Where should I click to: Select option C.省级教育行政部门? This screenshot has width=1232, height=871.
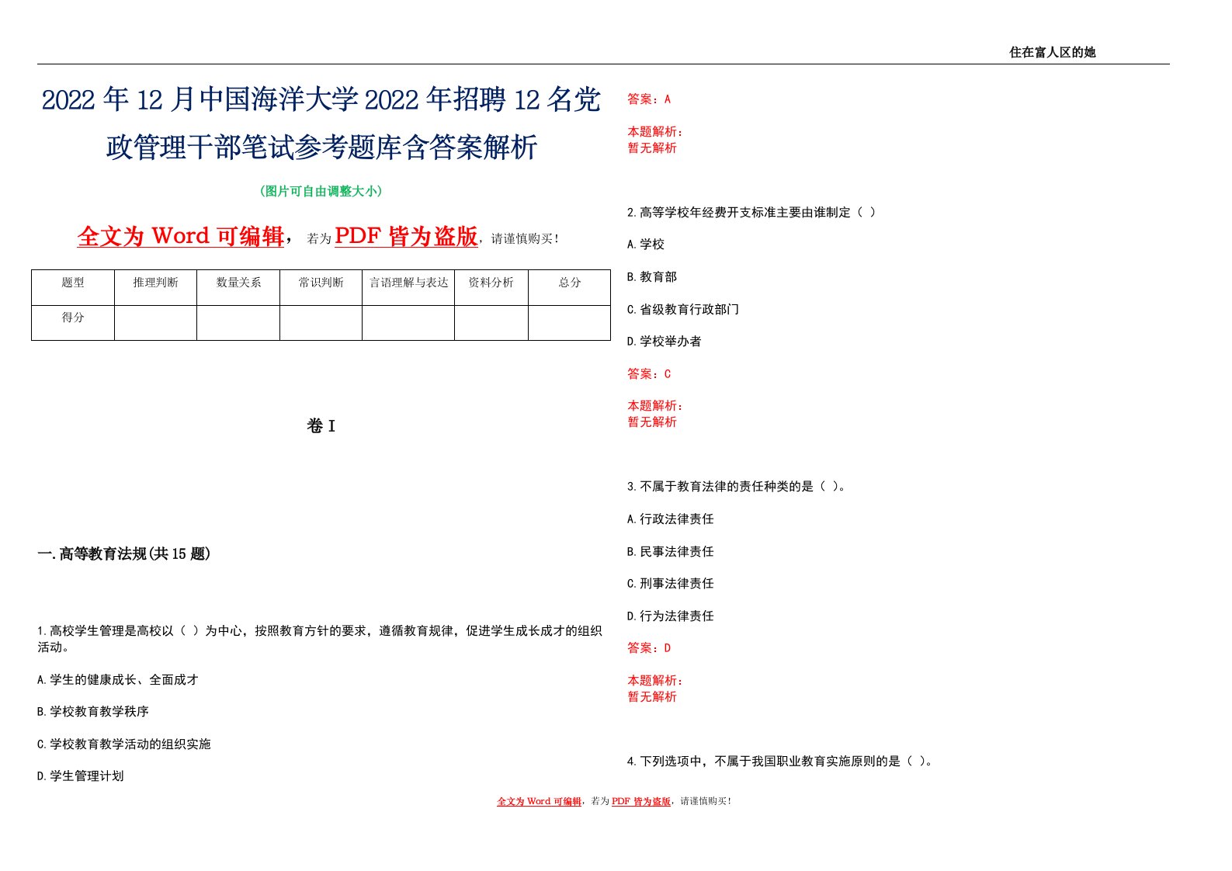683,309
